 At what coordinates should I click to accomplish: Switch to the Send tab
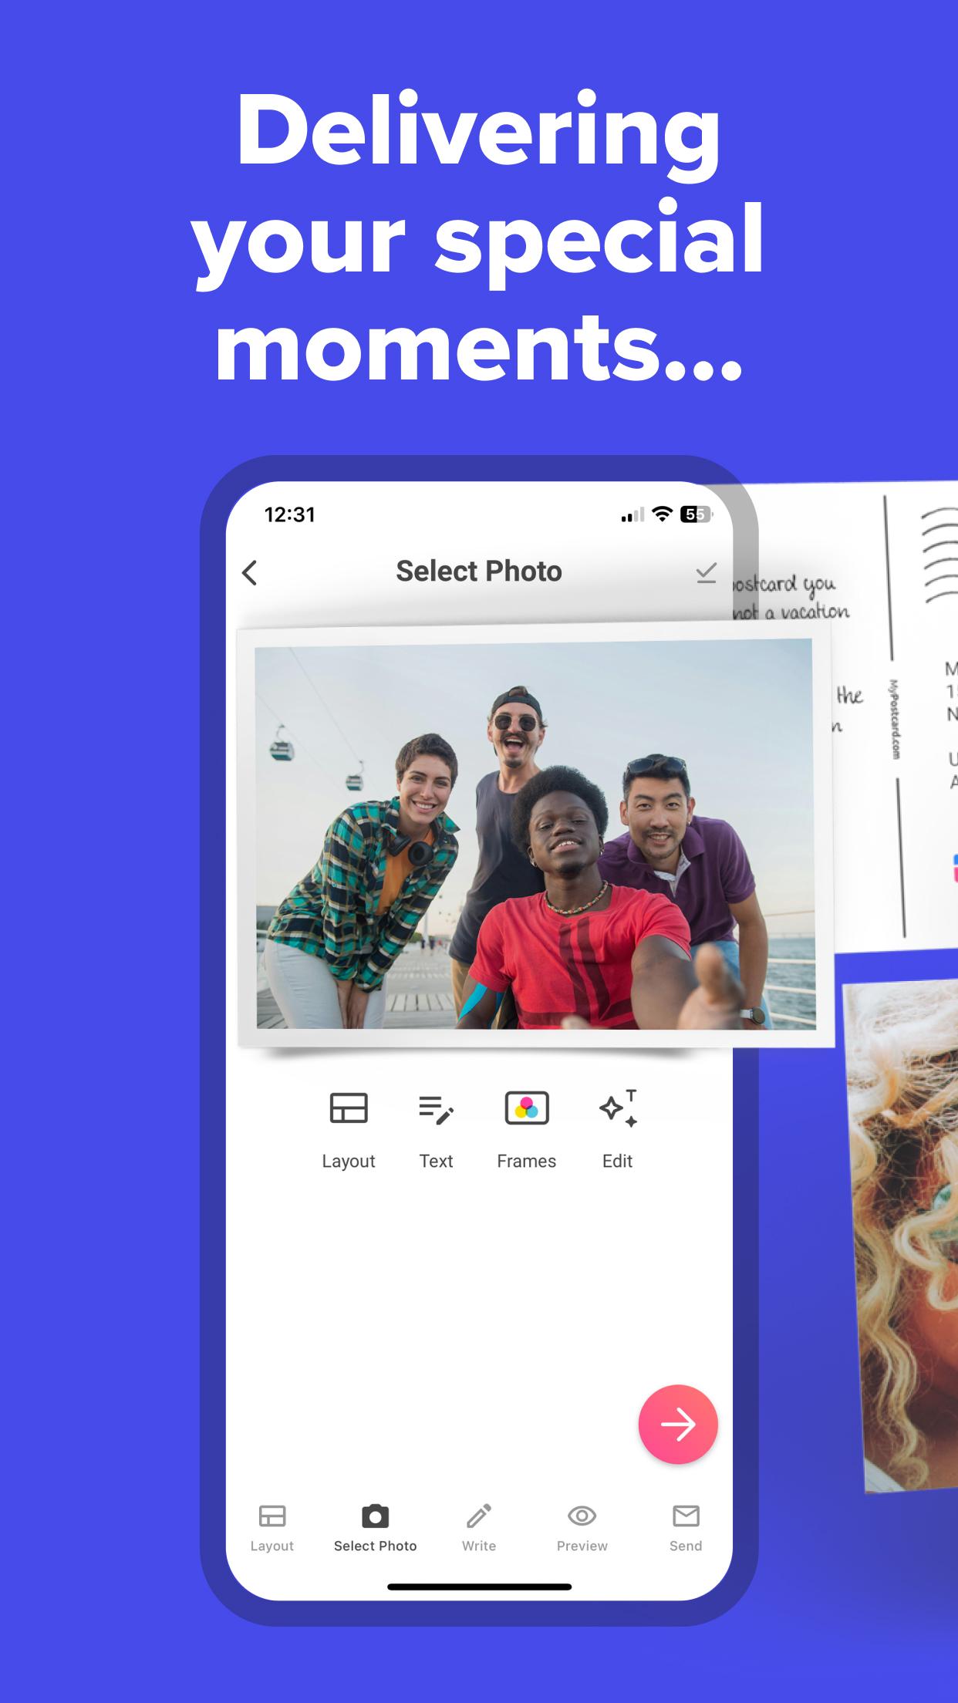(x=686, y=1528)
